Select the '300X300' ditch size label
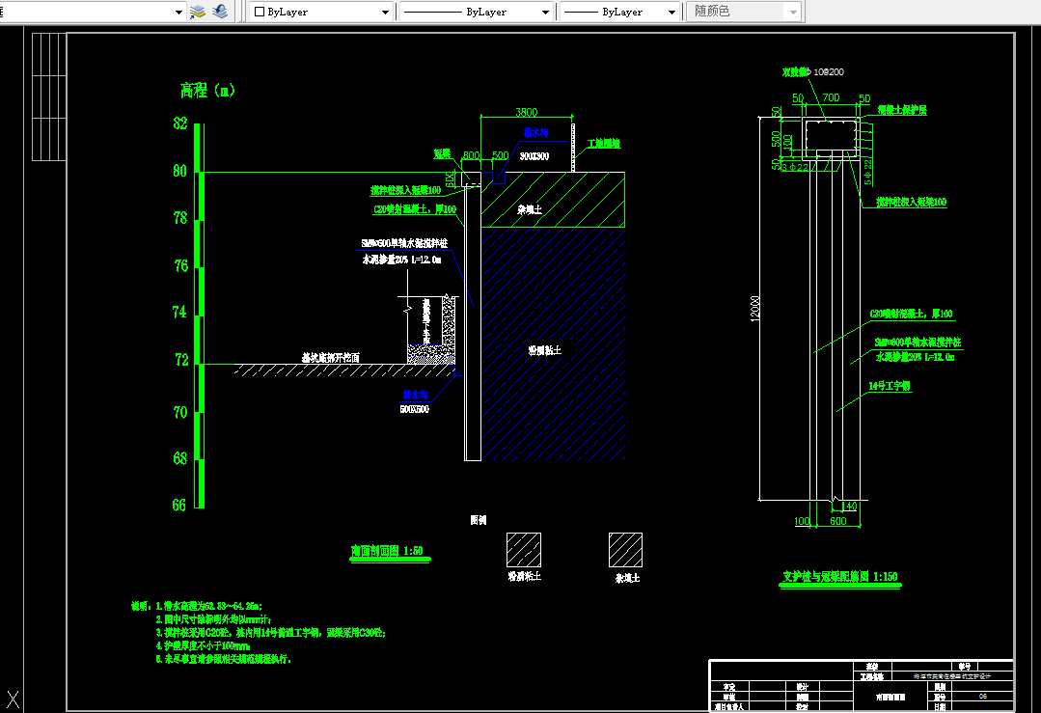This screenshot has height=713, width=1041. [x=534, y=156]
